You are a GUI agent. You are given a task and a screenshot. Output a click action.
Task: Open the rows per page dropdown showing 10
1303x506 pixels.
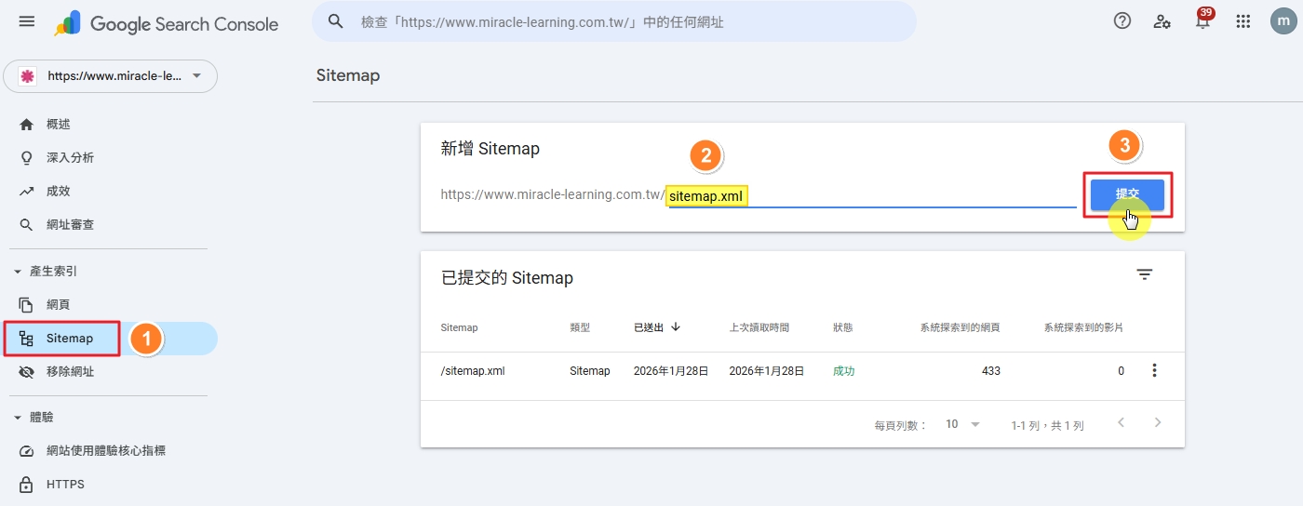pos(962,424)
